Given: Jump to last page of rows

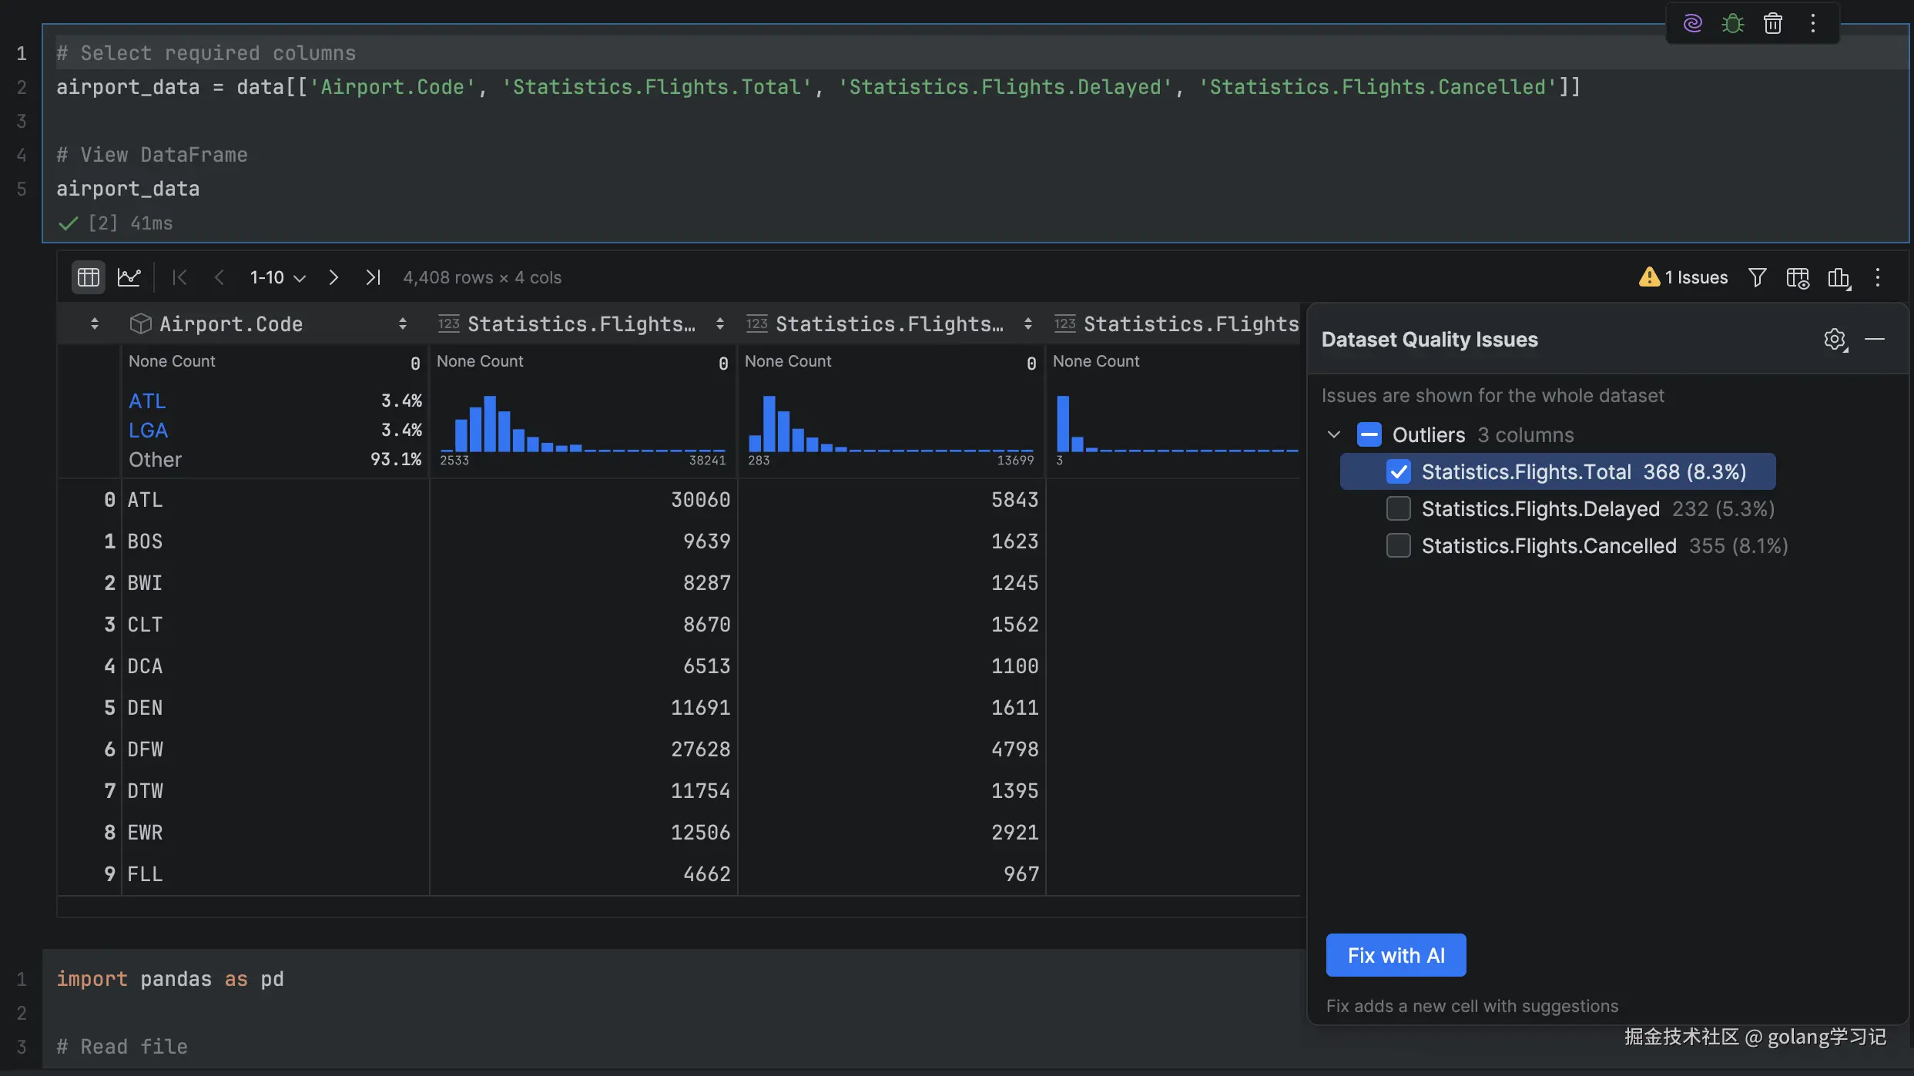Looking at the screenshot, I should 373,277.
